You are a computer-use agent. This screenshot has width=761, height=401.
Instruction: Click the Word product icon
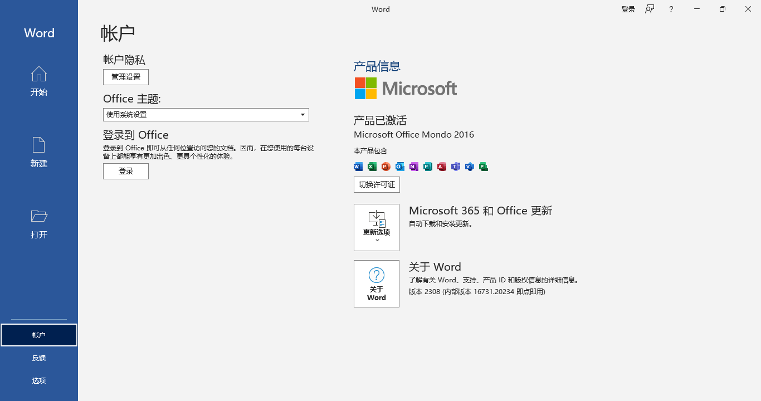pyautogui.click(x=358, y=167)
